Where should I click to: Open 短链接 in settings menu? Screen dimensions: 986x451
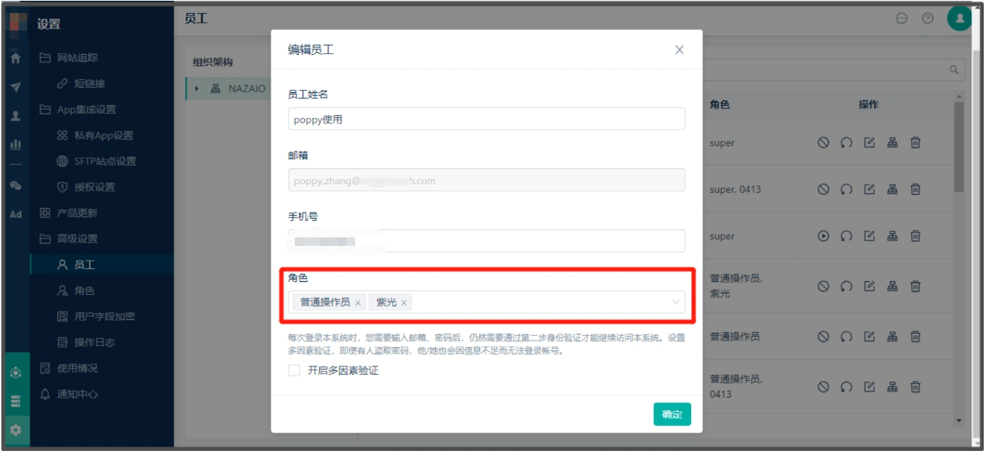pos(90,84)
